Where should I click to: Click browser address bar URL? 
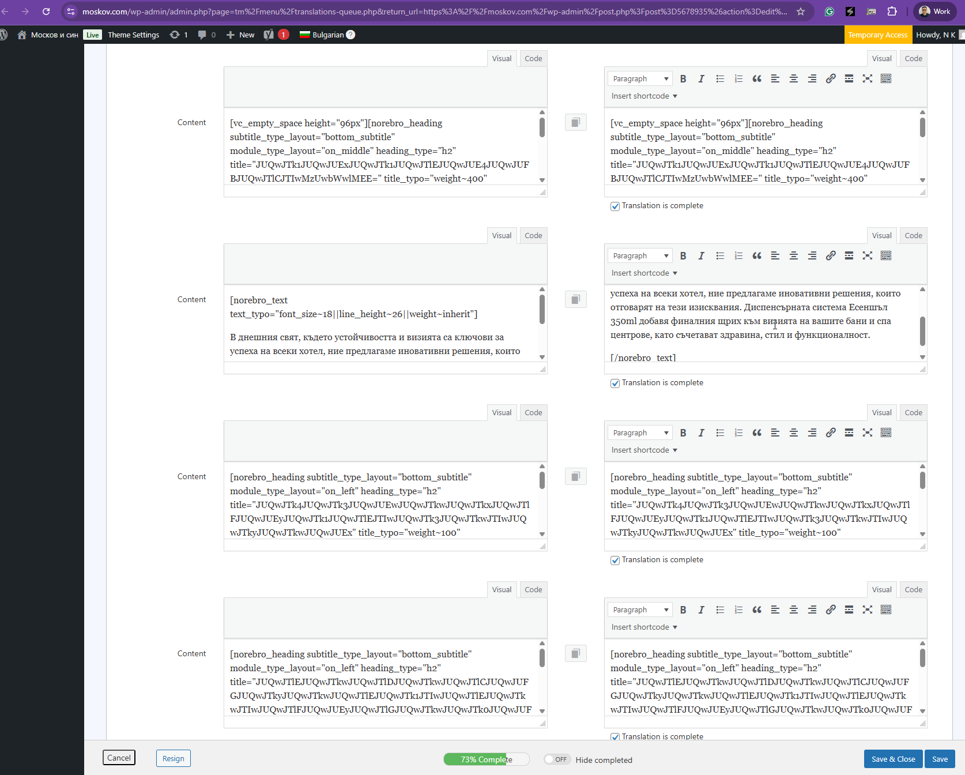click(435, 12)
